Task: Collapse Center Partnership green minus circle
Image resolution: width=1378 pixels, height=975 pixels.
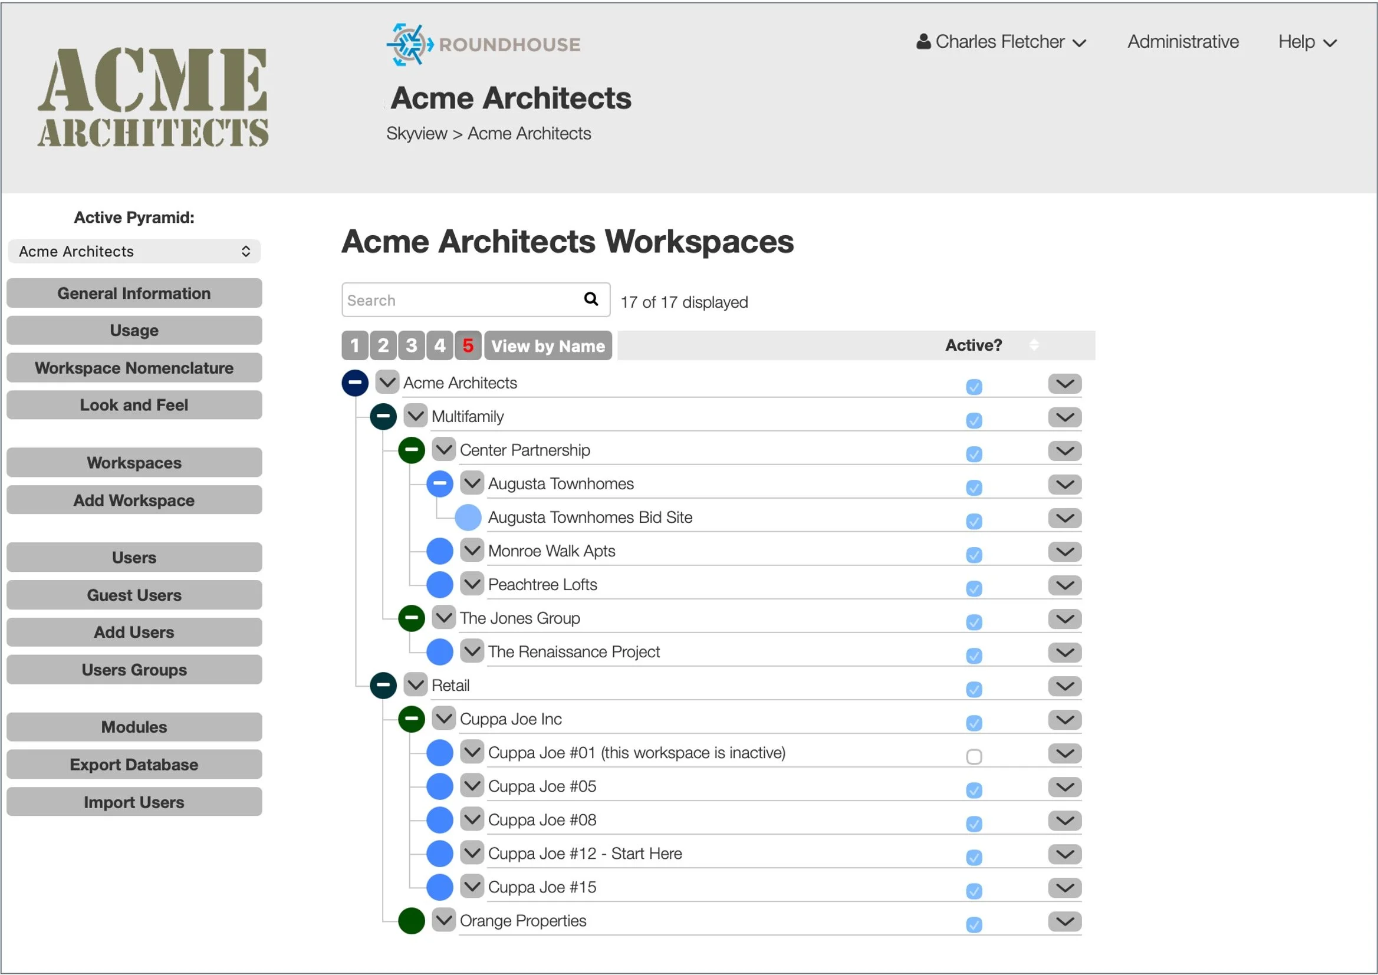Action: point(412,450)
